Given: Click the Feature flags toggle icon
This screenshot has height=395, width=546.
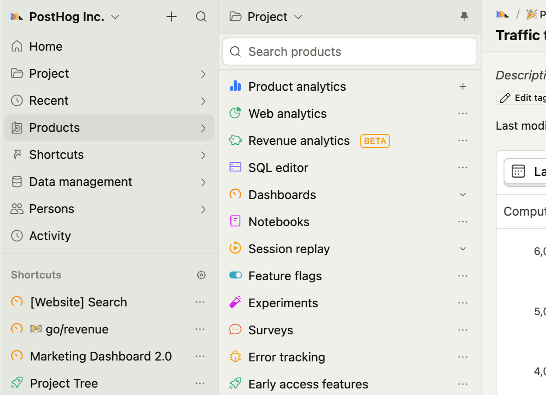Looking at the screenshot, I should 235,275.
